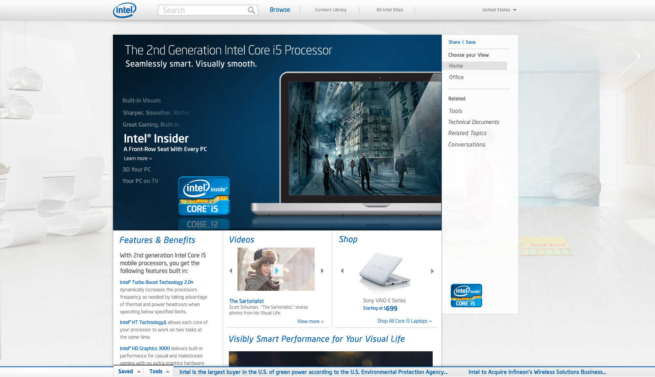The width and height of the screenshot is (655, 377).
Task: Expand the Saved panel arrow
Action: [x=139, y=371]
